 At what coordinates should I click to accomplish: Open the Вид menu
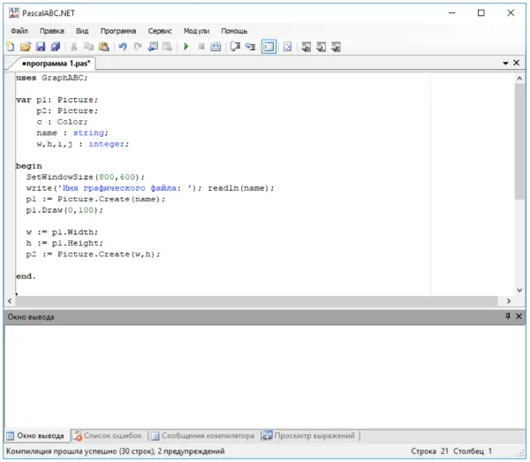pos(82,31)
